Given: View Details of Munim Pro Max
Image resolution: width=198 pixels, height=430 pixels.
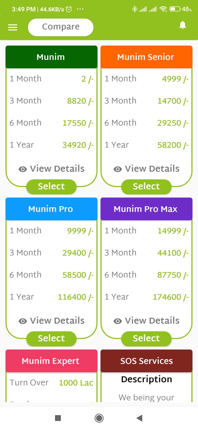Looking at the screenshot, I should coord(147,320).
